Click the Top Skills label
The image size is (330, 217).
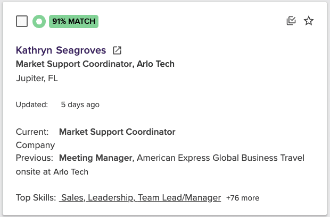coord(36,198)
